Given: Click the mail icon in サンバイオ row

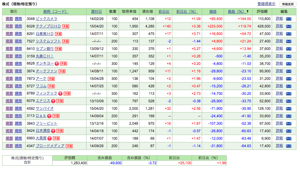Looking at the screenshot, I should click(x=289, y=109).
